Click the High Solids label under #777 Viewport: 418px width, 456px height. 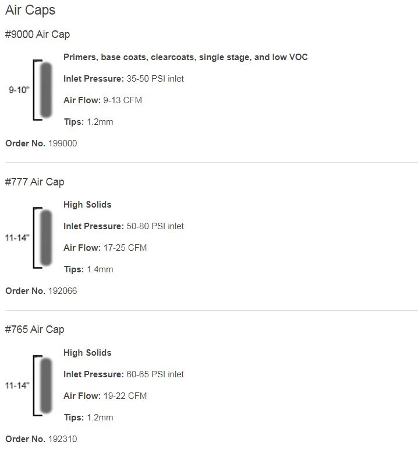pos(87,205)
